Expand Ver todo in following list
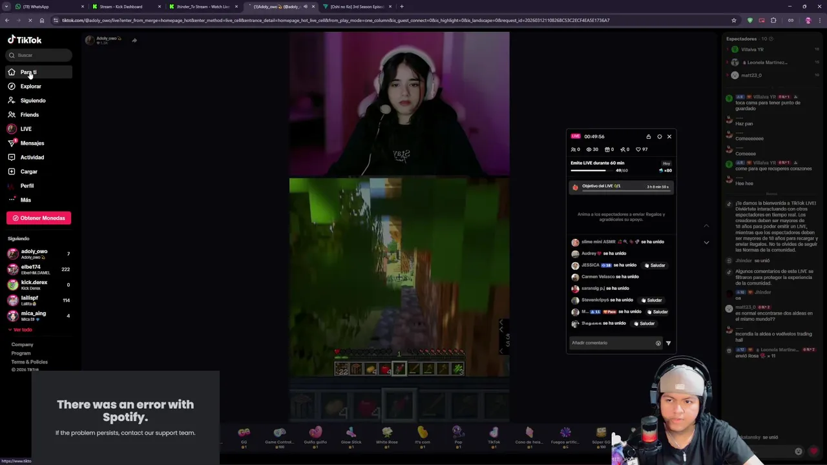Viewport: 827px width, 465px height. click(20, 330)
